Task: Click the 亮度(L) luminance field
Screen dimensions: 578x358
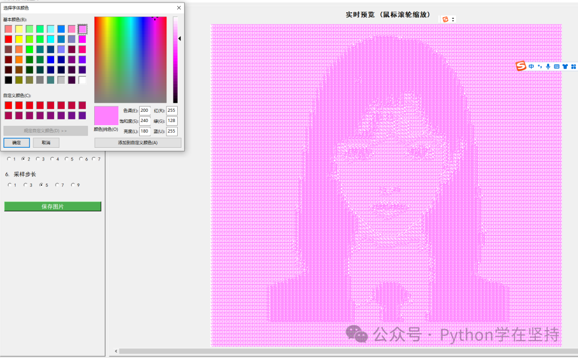Action: [x=144, y=131]
